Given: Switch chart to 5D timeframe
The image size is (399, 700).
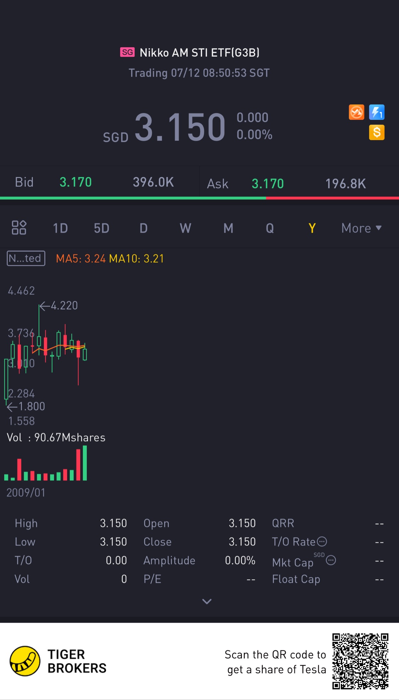Looking at the screenshot, I should tap(101, 228).
